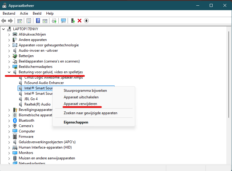This screenshot has height=171, width=232.
Task: Collapse Besturing voor geluid, video en spelletjes
Action: [9, 72]
